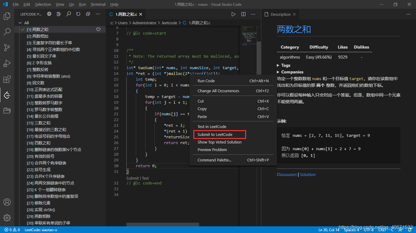
Task: Open the Go menu
Action: tap(72, 4)
